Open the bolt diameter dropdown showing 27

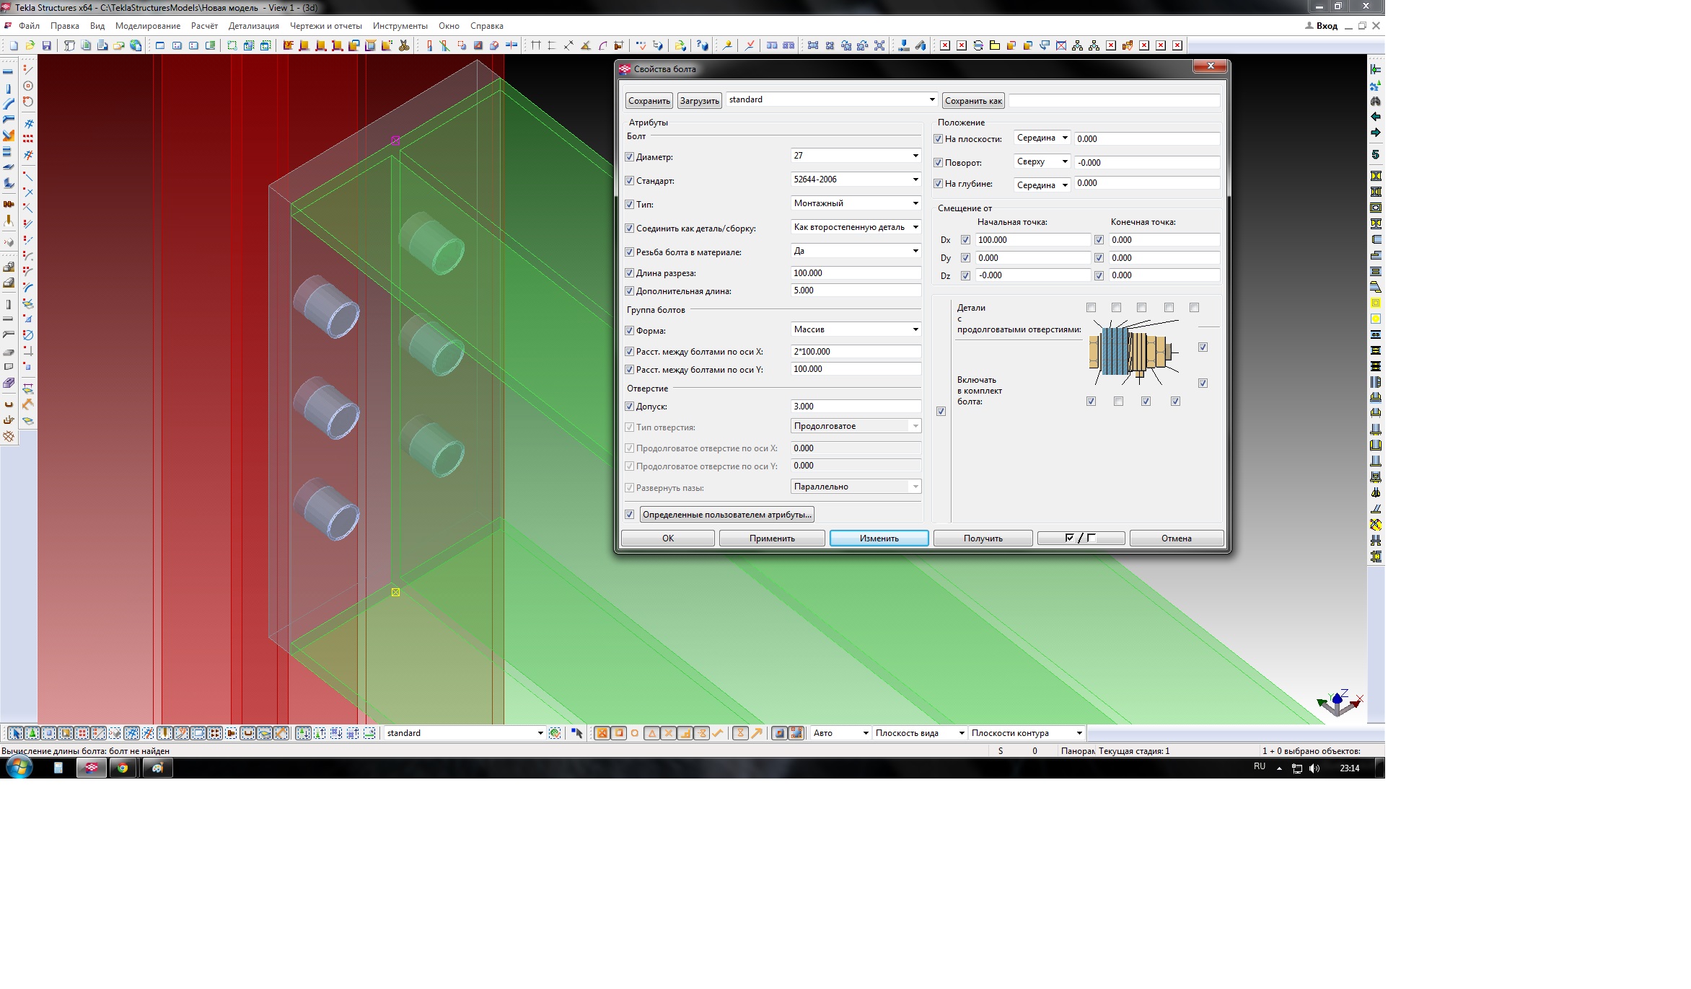coord(915,156)
